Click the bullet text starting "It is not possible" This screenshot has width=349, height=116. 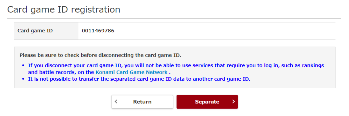[x=139, y=79]
